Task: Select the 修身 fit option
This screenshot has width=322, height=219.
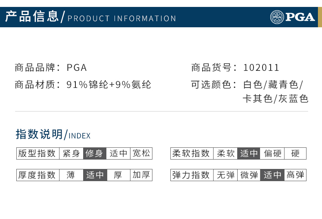Action: [95, 153]
